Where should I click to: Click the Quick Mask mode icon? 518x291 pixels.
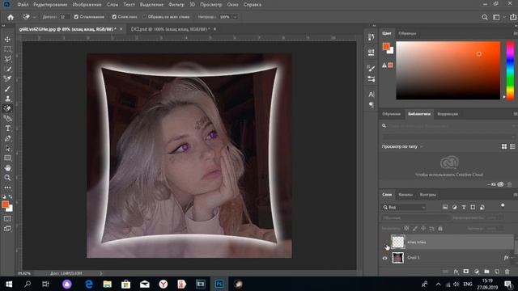(x=7, y=219)
